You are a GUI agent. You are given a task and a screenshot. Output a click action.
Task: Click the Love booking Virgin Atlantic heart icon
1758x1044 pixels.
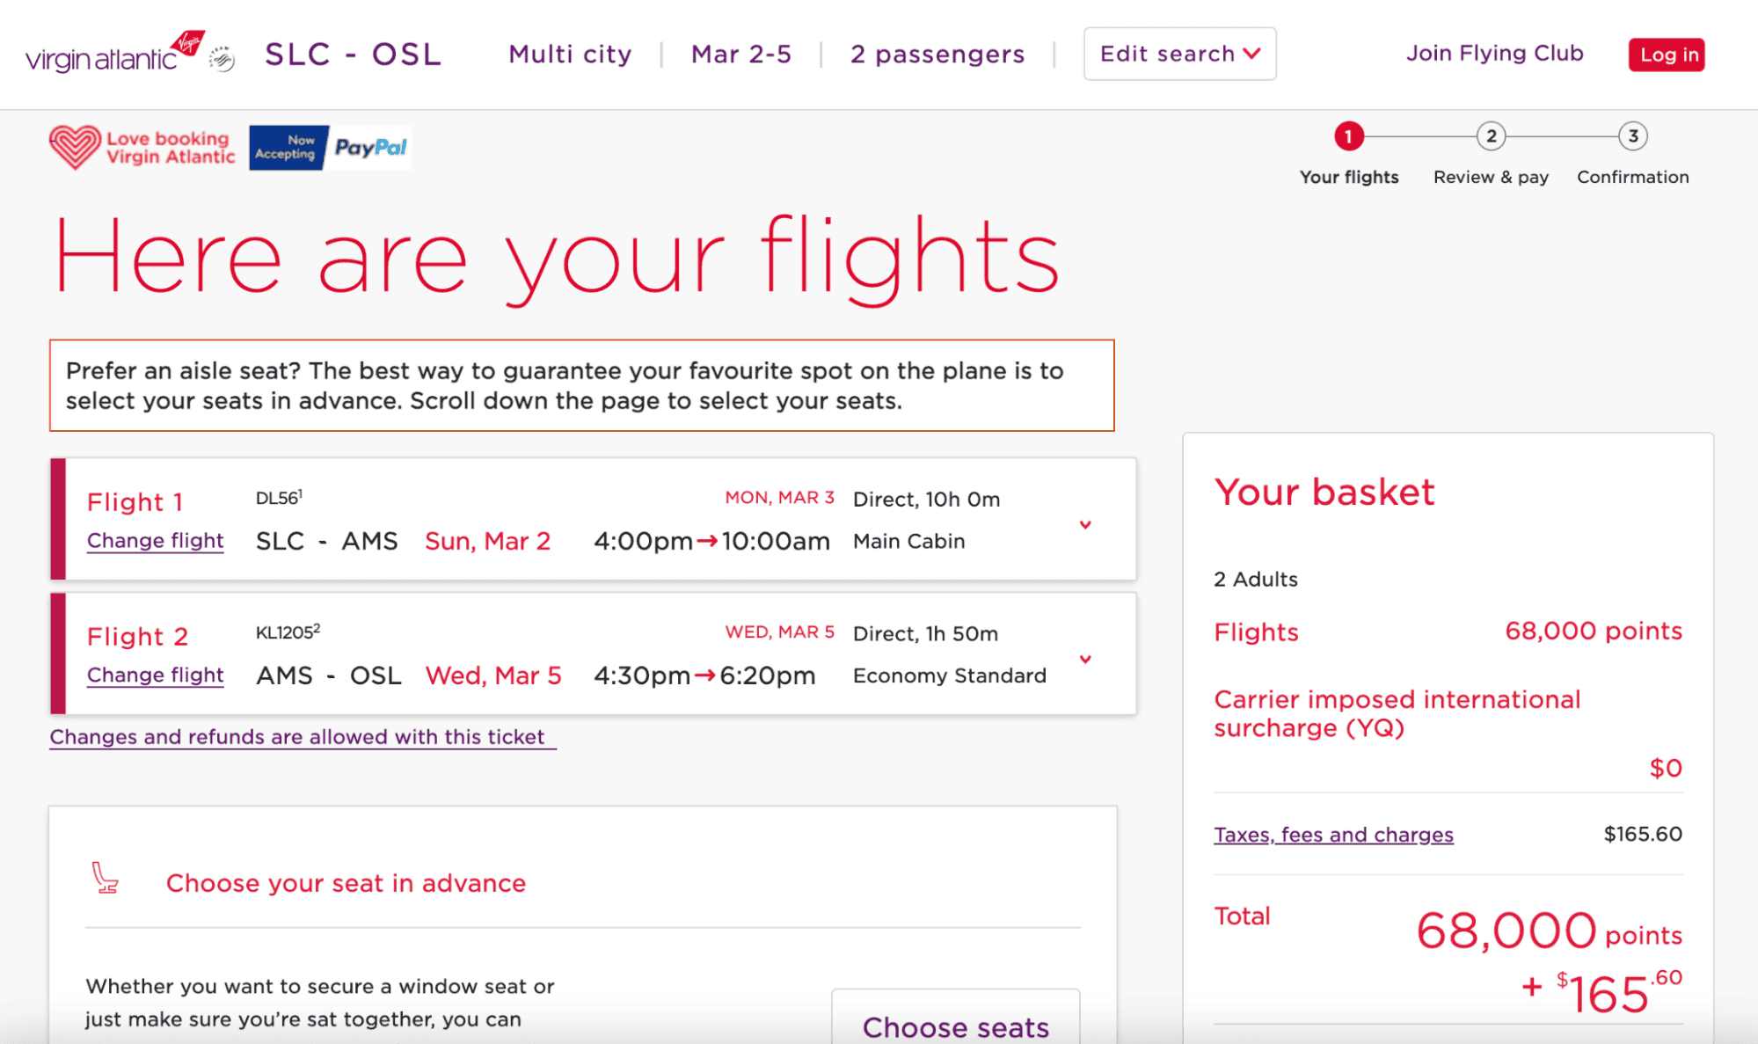[75, 147]
